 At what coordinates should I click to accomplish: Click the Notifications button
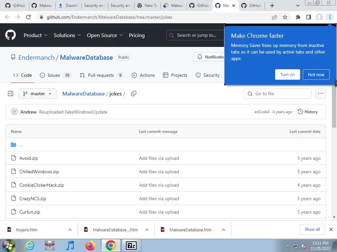[209, 57]
